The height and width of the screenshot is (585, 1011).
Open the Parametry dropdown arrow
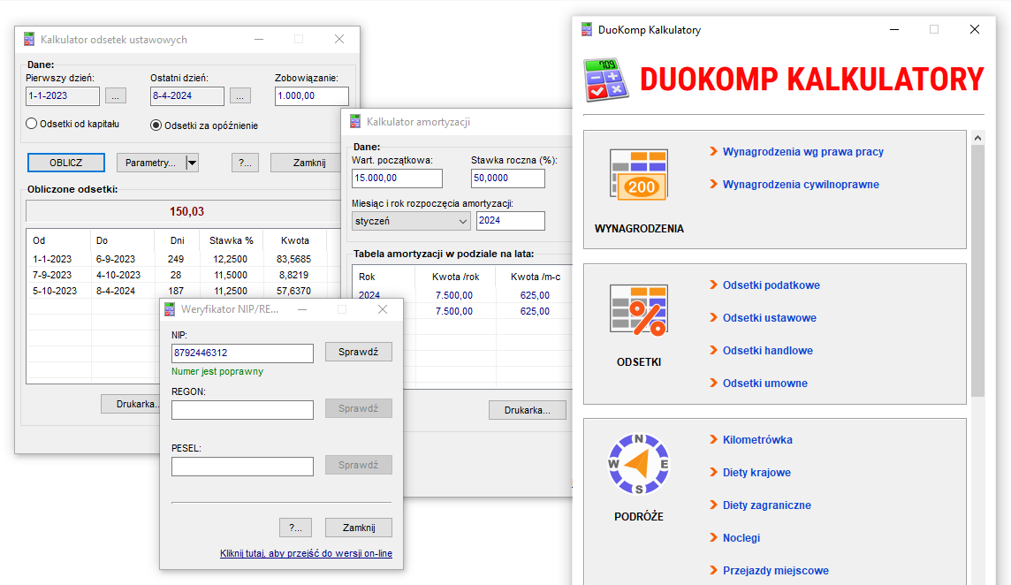[x=192, y=163]
